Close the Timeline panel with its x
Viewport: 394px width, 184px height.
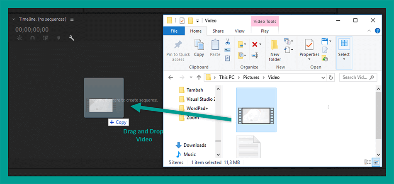click(x=14, y=19)
